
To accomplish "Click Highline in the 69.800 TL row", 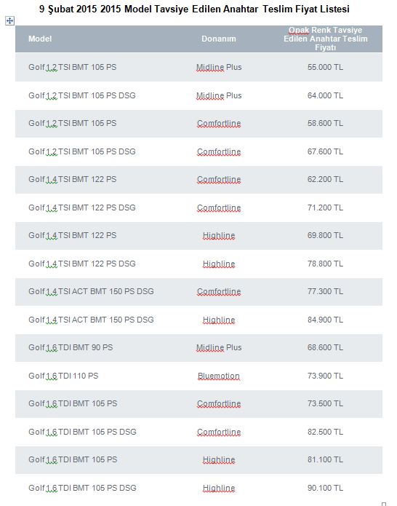I will pyautogui.click(x=219, y=236).
